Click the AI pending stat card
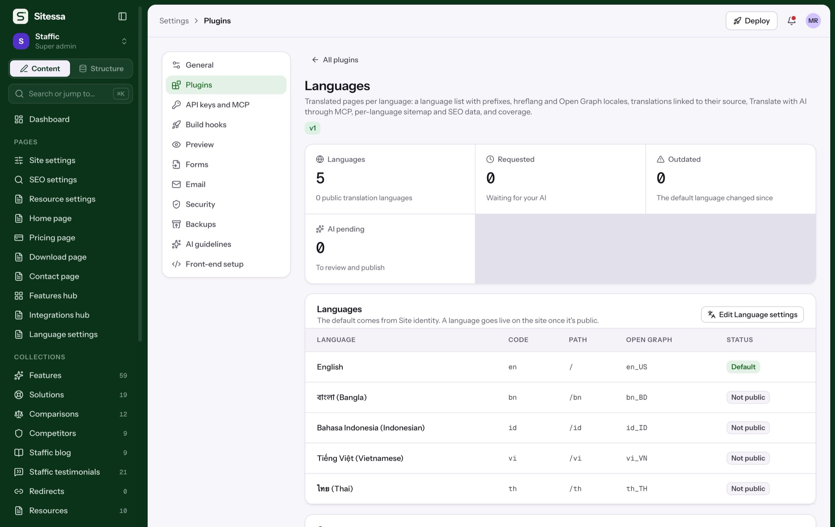835x527 pixels. 390,249
